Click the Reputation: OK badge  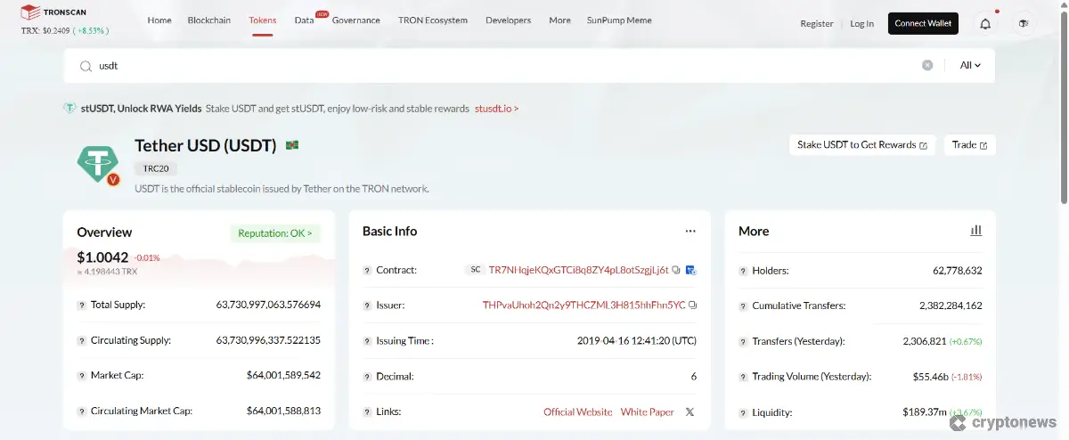pos(275,233)
